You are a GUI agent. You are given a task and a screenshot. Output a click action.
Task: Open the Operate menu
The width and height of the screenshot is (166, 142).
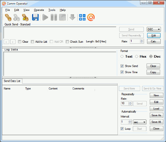coord(39,10)
